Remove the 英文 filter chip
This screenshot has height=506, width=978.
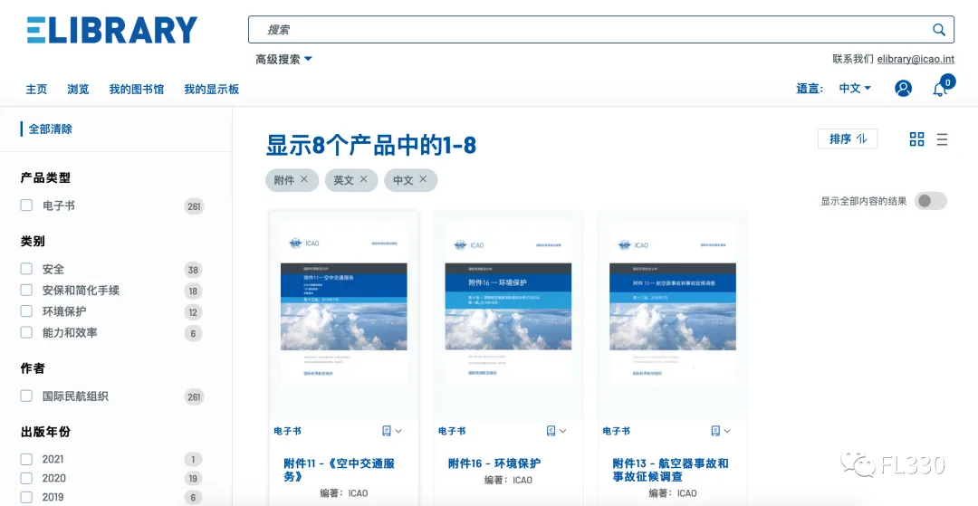point(364,179)
